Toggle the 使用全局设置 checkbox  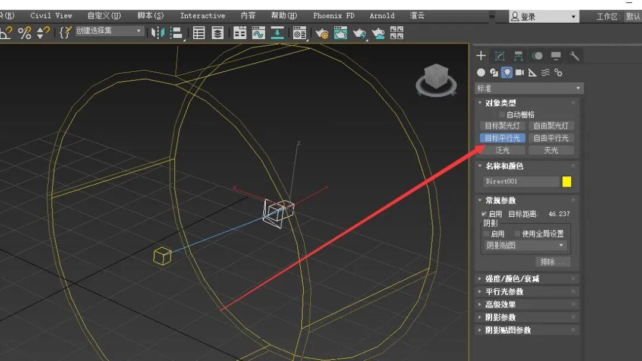pos(517,234)
